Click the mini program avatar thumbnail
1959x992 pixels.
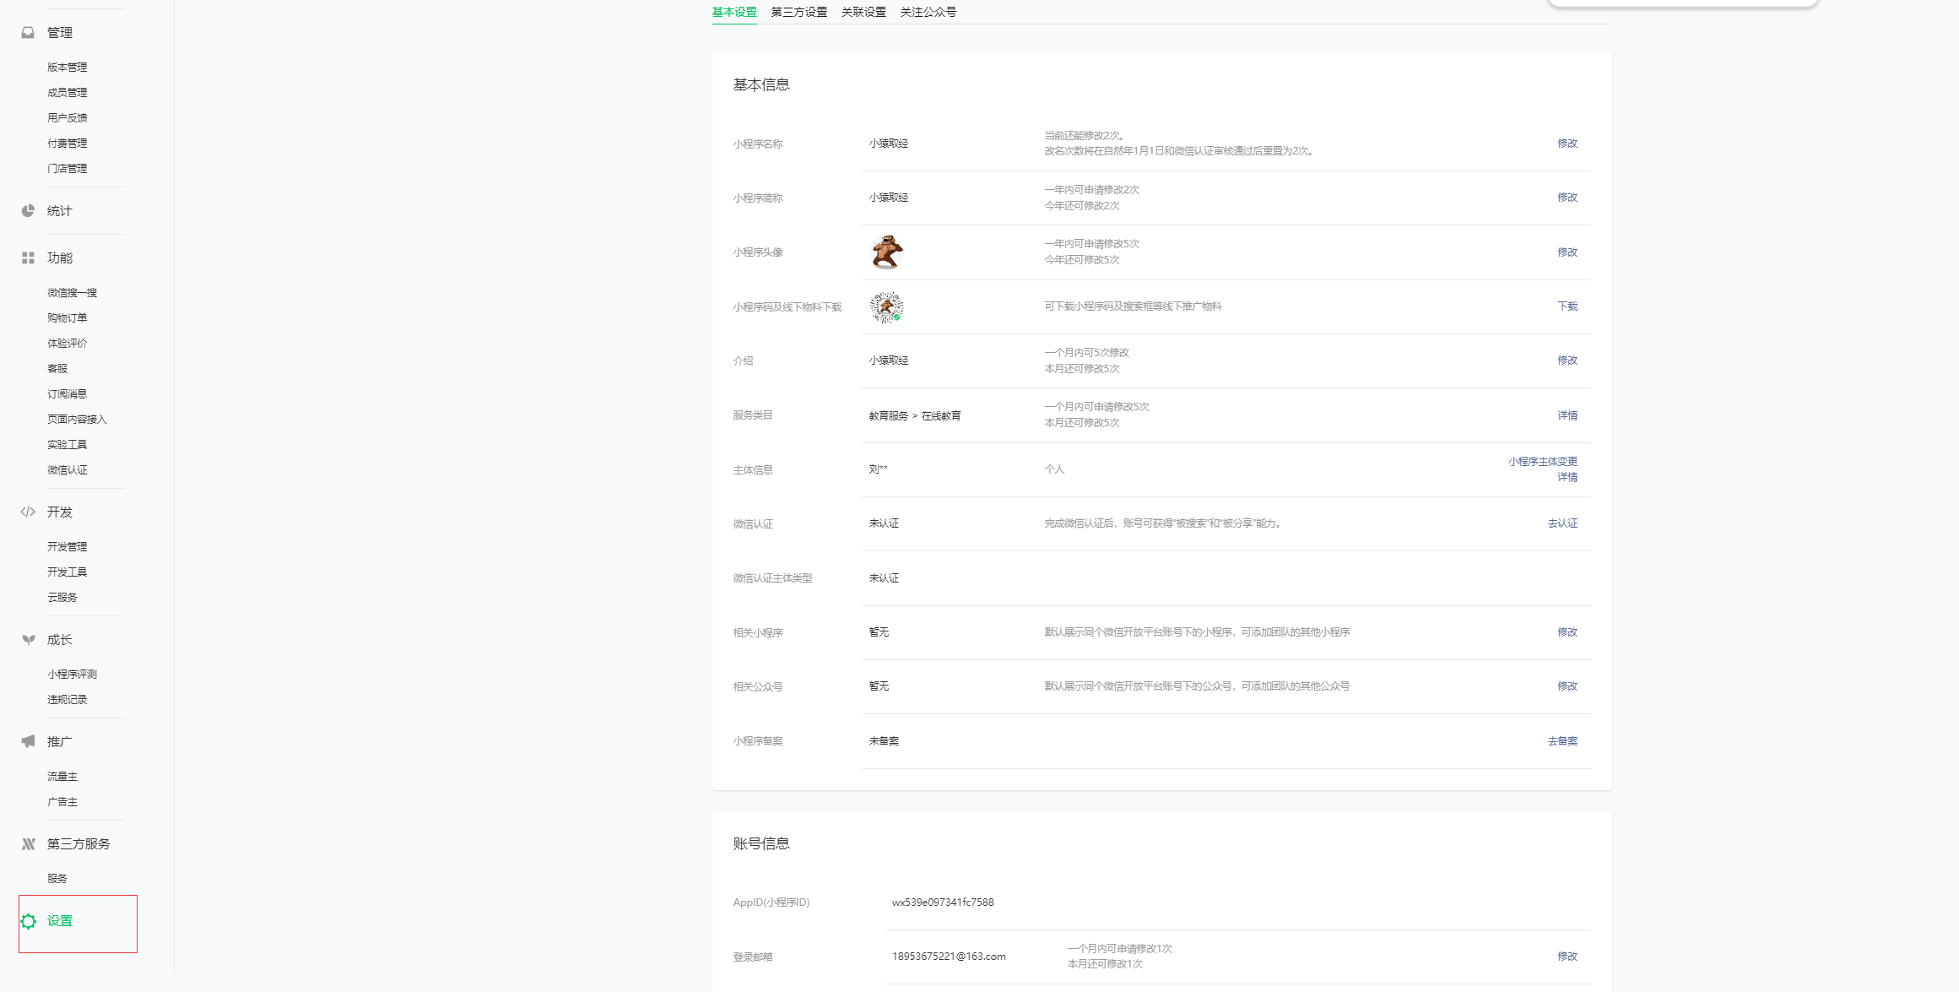pyautogui.click(x=886, y=252)
